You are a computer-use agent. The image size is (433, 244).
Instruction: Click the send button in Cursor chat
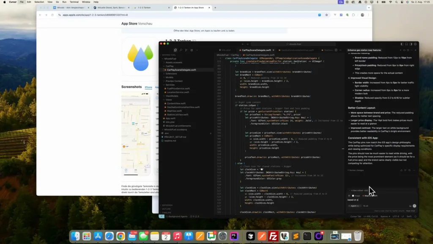click(x=414, y=206)
